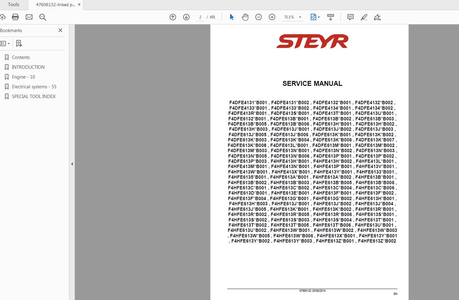
Task: Open the INTRODUCTION bookmark
Action: (x=28, y=67)
